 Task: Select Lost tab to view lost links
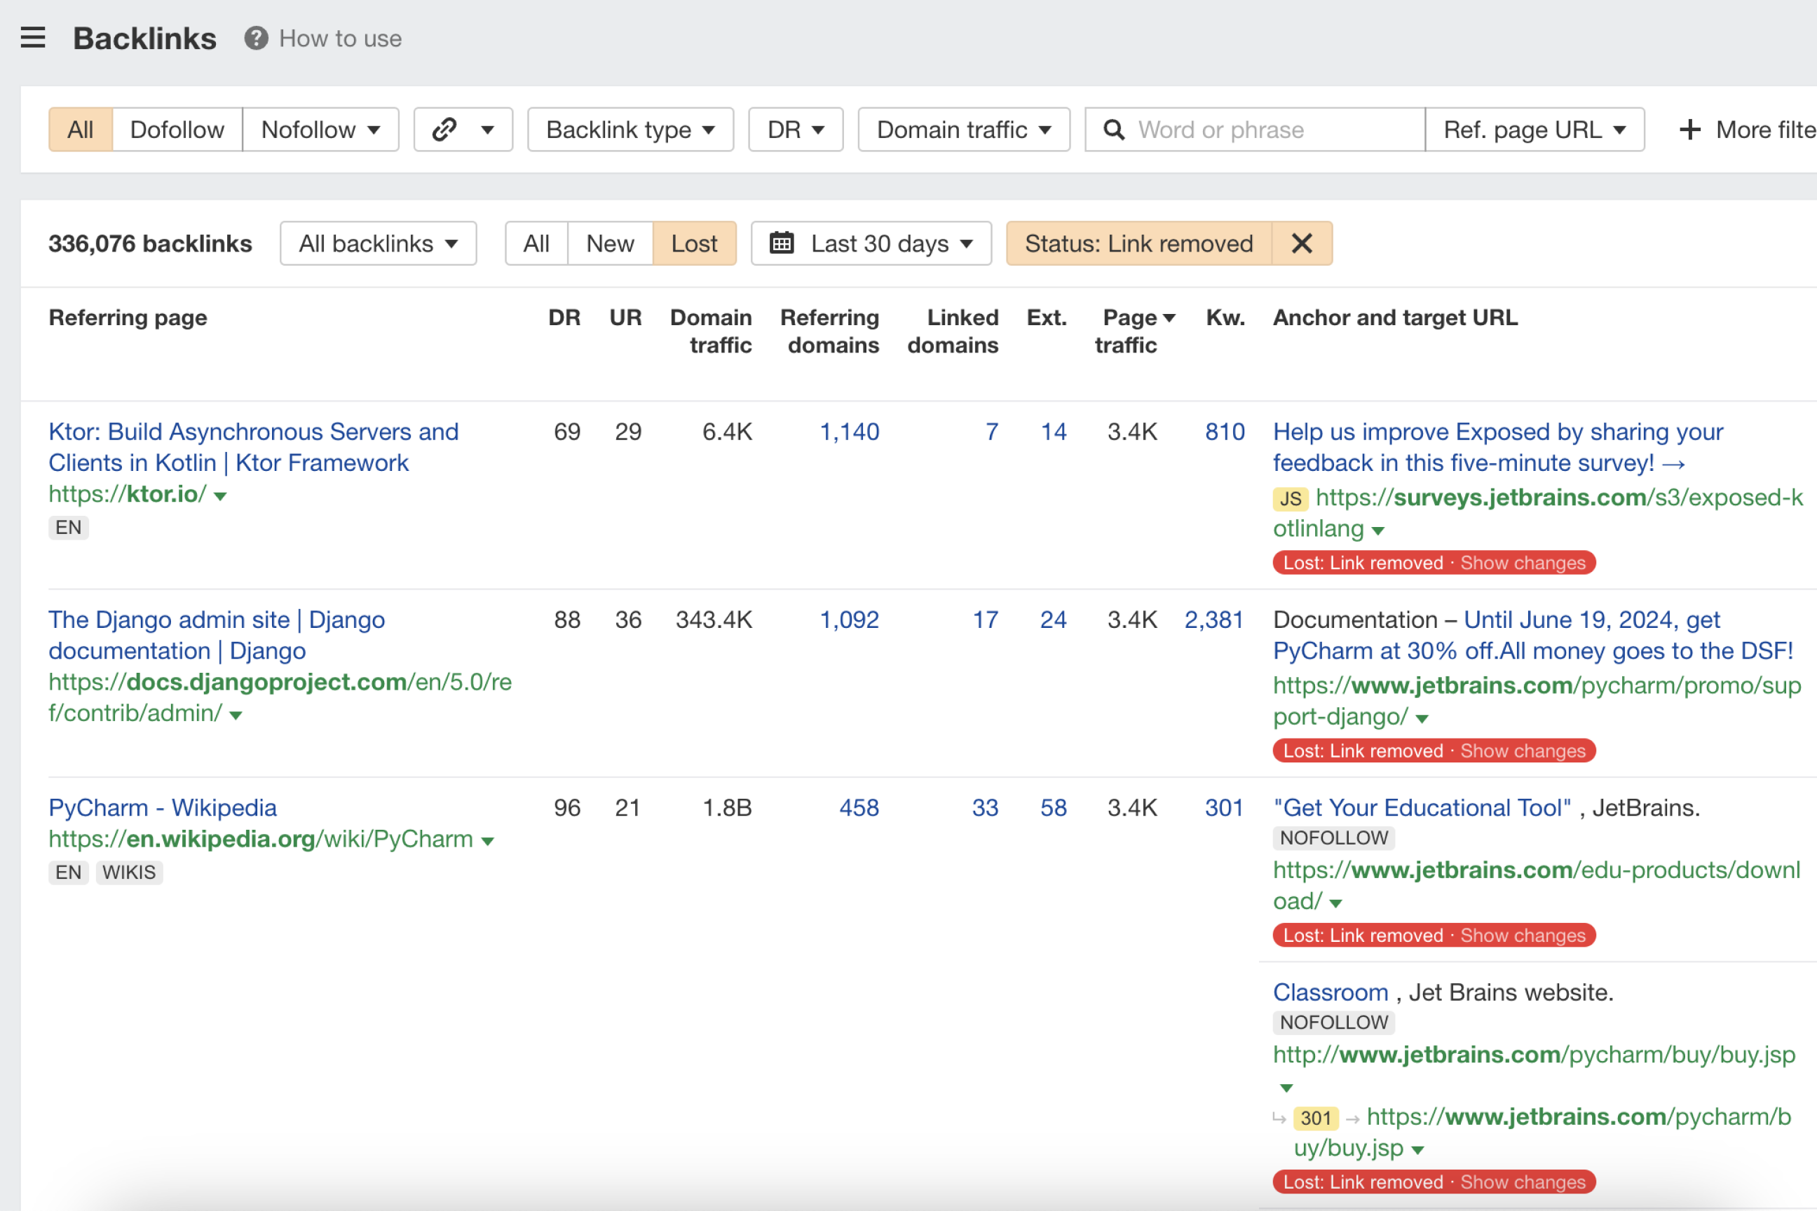coord(691,243)
